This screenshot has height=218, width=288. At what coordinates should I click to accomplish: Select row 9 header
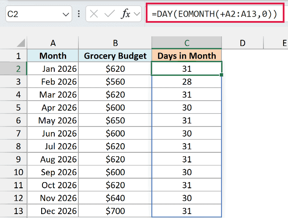point(14,159)
